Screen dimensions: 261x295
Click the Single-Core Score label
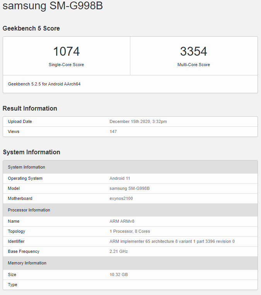(x=66, y=65)
